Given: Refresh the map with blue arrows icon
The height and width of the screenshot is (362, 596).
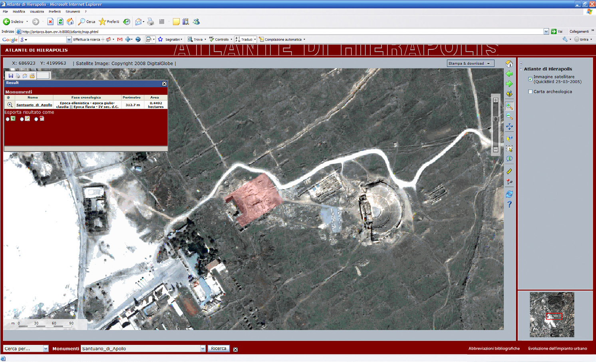Looking at the screenshot, I should 509,194.
